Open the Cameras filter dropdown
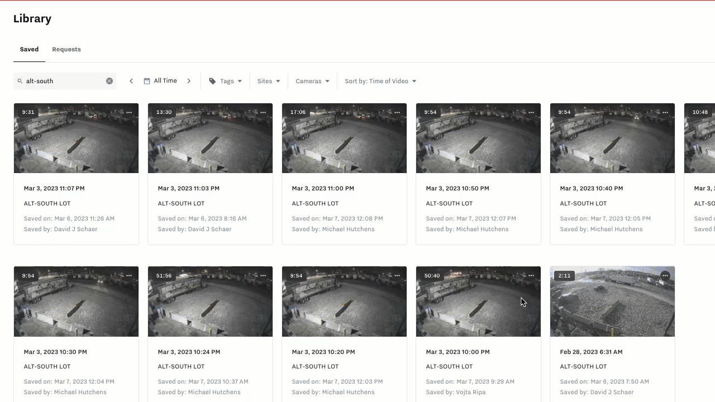The width and height of the screenshot is (715, 402). pos(312,81)
